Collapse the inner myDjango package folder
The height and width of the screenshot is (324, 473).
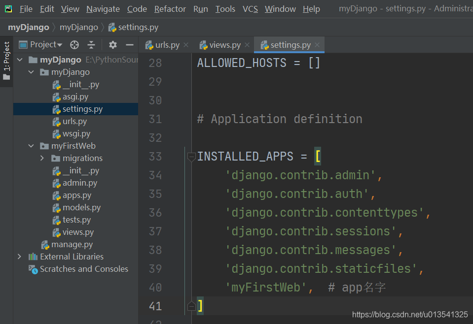point(31,72)
